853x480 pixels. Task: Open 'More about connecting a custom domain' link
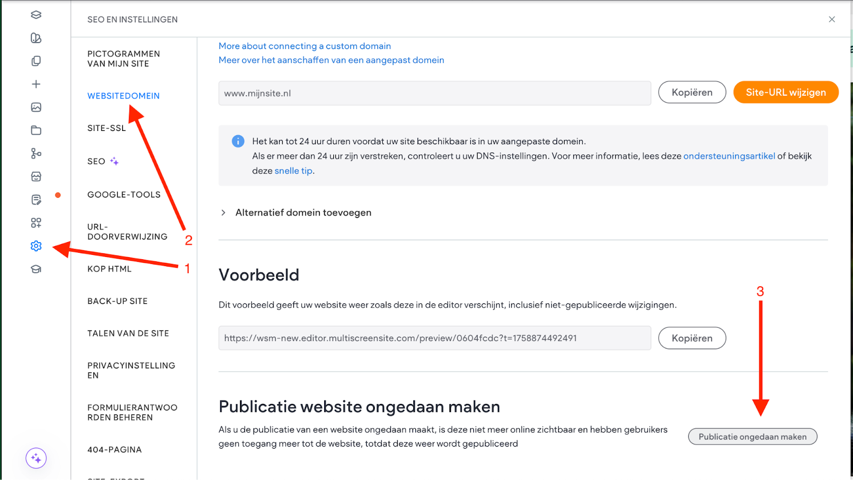[304, 46]
